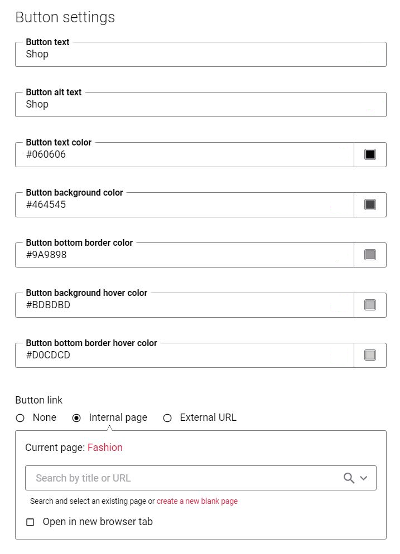The image size is (400, 554).
Task: Open the Button background hover color swatch
Action: pyautogui.click(x=370, y=305)
